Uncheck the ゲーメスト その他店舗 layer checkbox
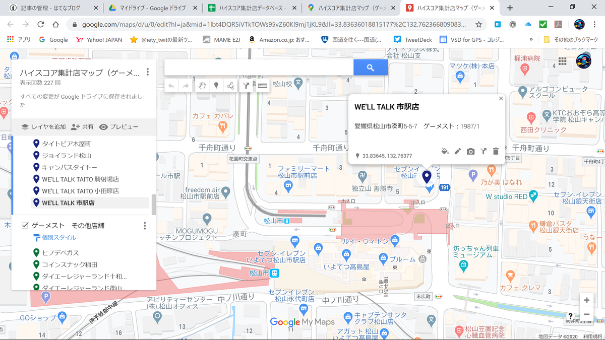This screenshot has height=340, width=605. click(25, 226)
